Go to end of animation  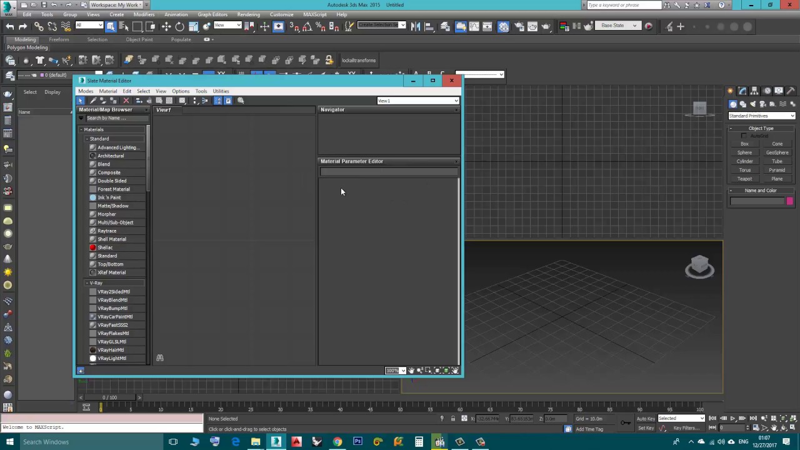click(752, 419)
